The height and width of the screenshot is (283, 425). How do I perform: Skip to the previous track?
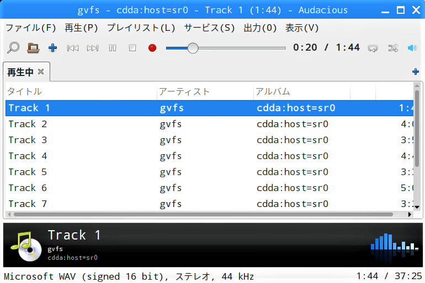click(x=73, y=48)
